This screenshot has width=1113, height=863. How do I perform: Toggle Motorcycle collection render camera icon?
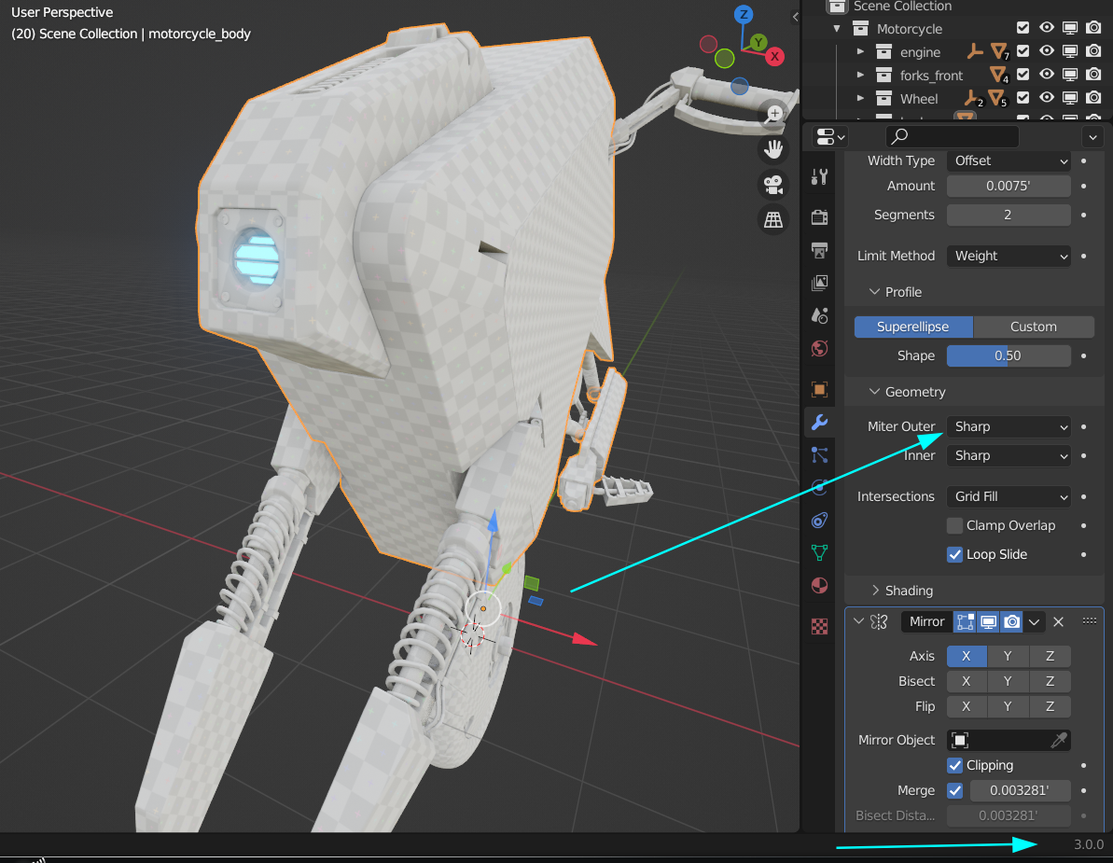coord(1093,28)
